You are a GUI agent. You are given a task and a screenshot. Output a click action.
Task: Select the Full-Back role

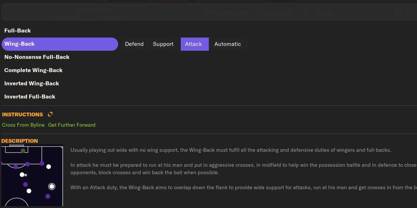tap(17, 31)
